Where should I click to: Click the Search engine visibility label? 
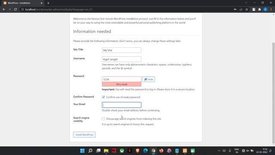coord(81,119)
